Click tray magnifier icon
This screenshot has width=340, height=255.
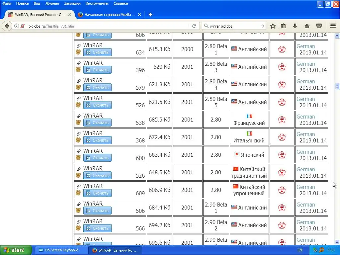(321, 250)
